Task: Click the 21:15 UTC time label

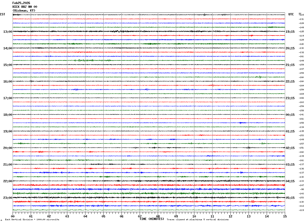Action: pos(290,65)
